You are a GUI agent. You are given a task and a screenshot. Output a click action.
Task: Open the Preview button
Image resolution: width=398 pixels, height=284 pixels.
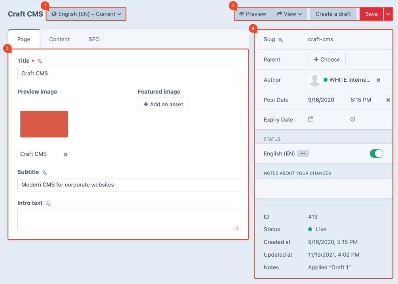click(x=253, y=14)
